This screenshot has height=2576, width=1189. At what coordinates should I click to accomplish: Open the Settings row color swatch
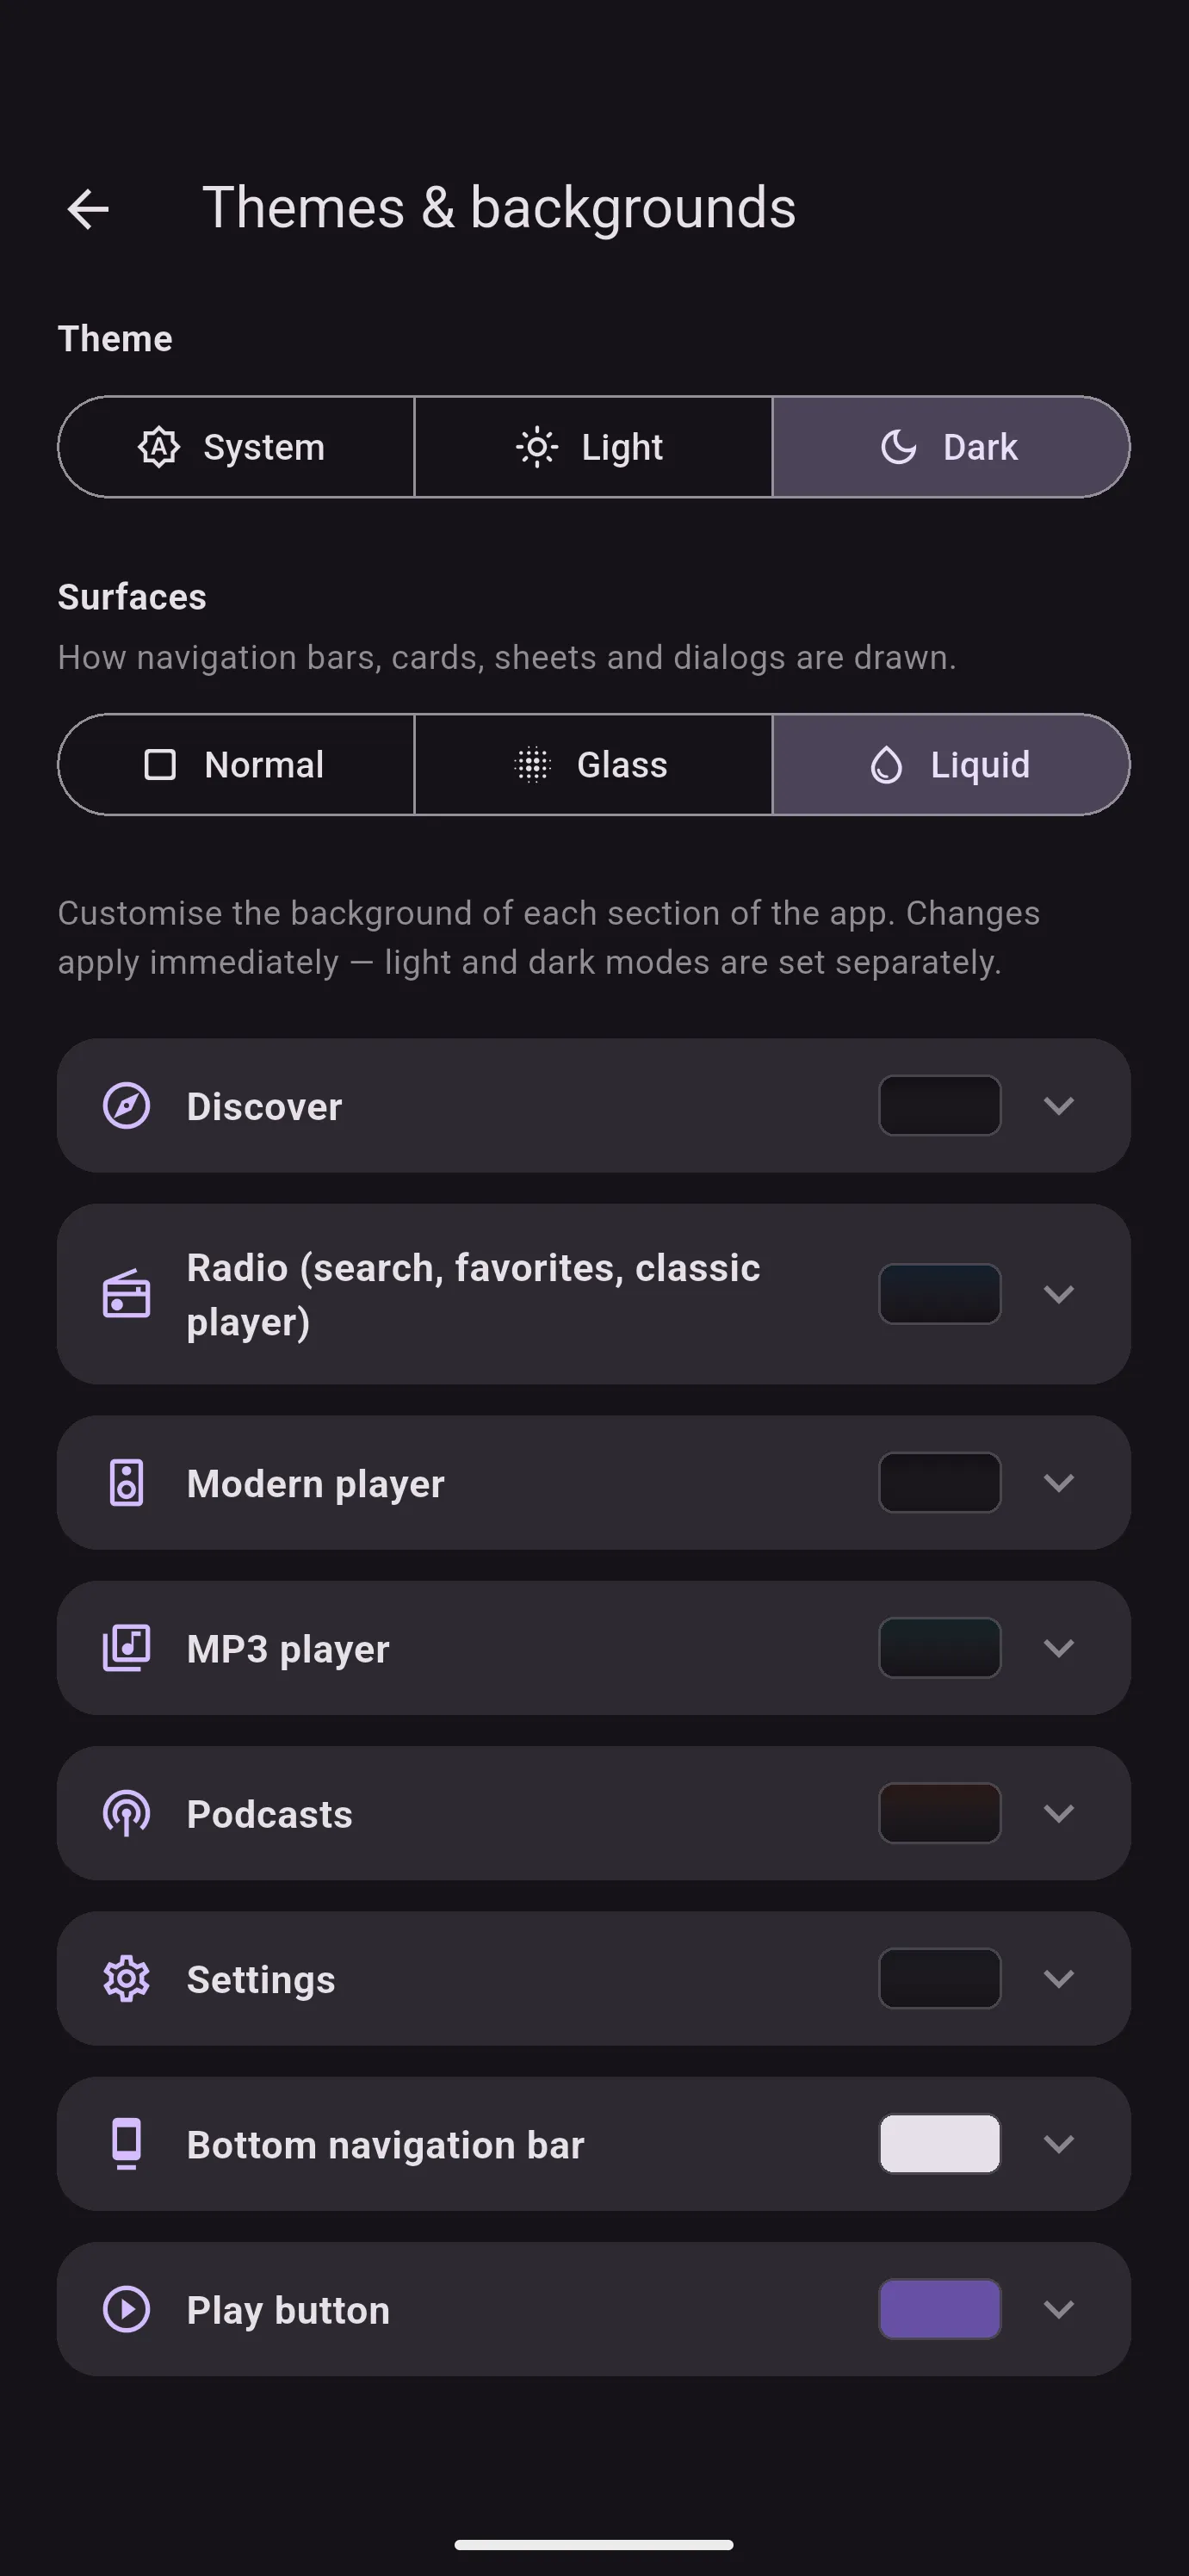click(940, 1979)
